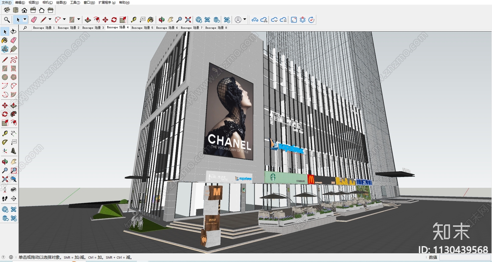Image resolution: width=492 pixels, height=262 pixels.
Task: Select the Freehand drawing tool
Action: (14, 59)
